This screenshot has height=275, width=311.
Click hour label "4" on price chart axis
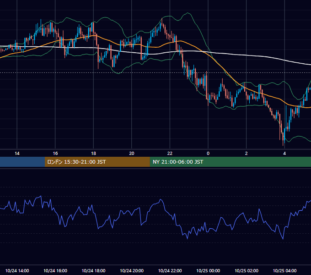pos(284,154)
